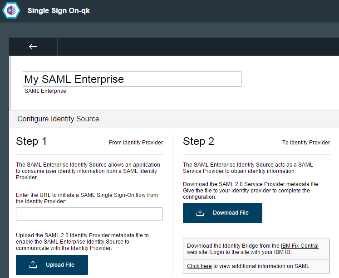Select the Step 1 heading
Image resolution: width=339 pixels, height=278 pixels.
[31, 141]
